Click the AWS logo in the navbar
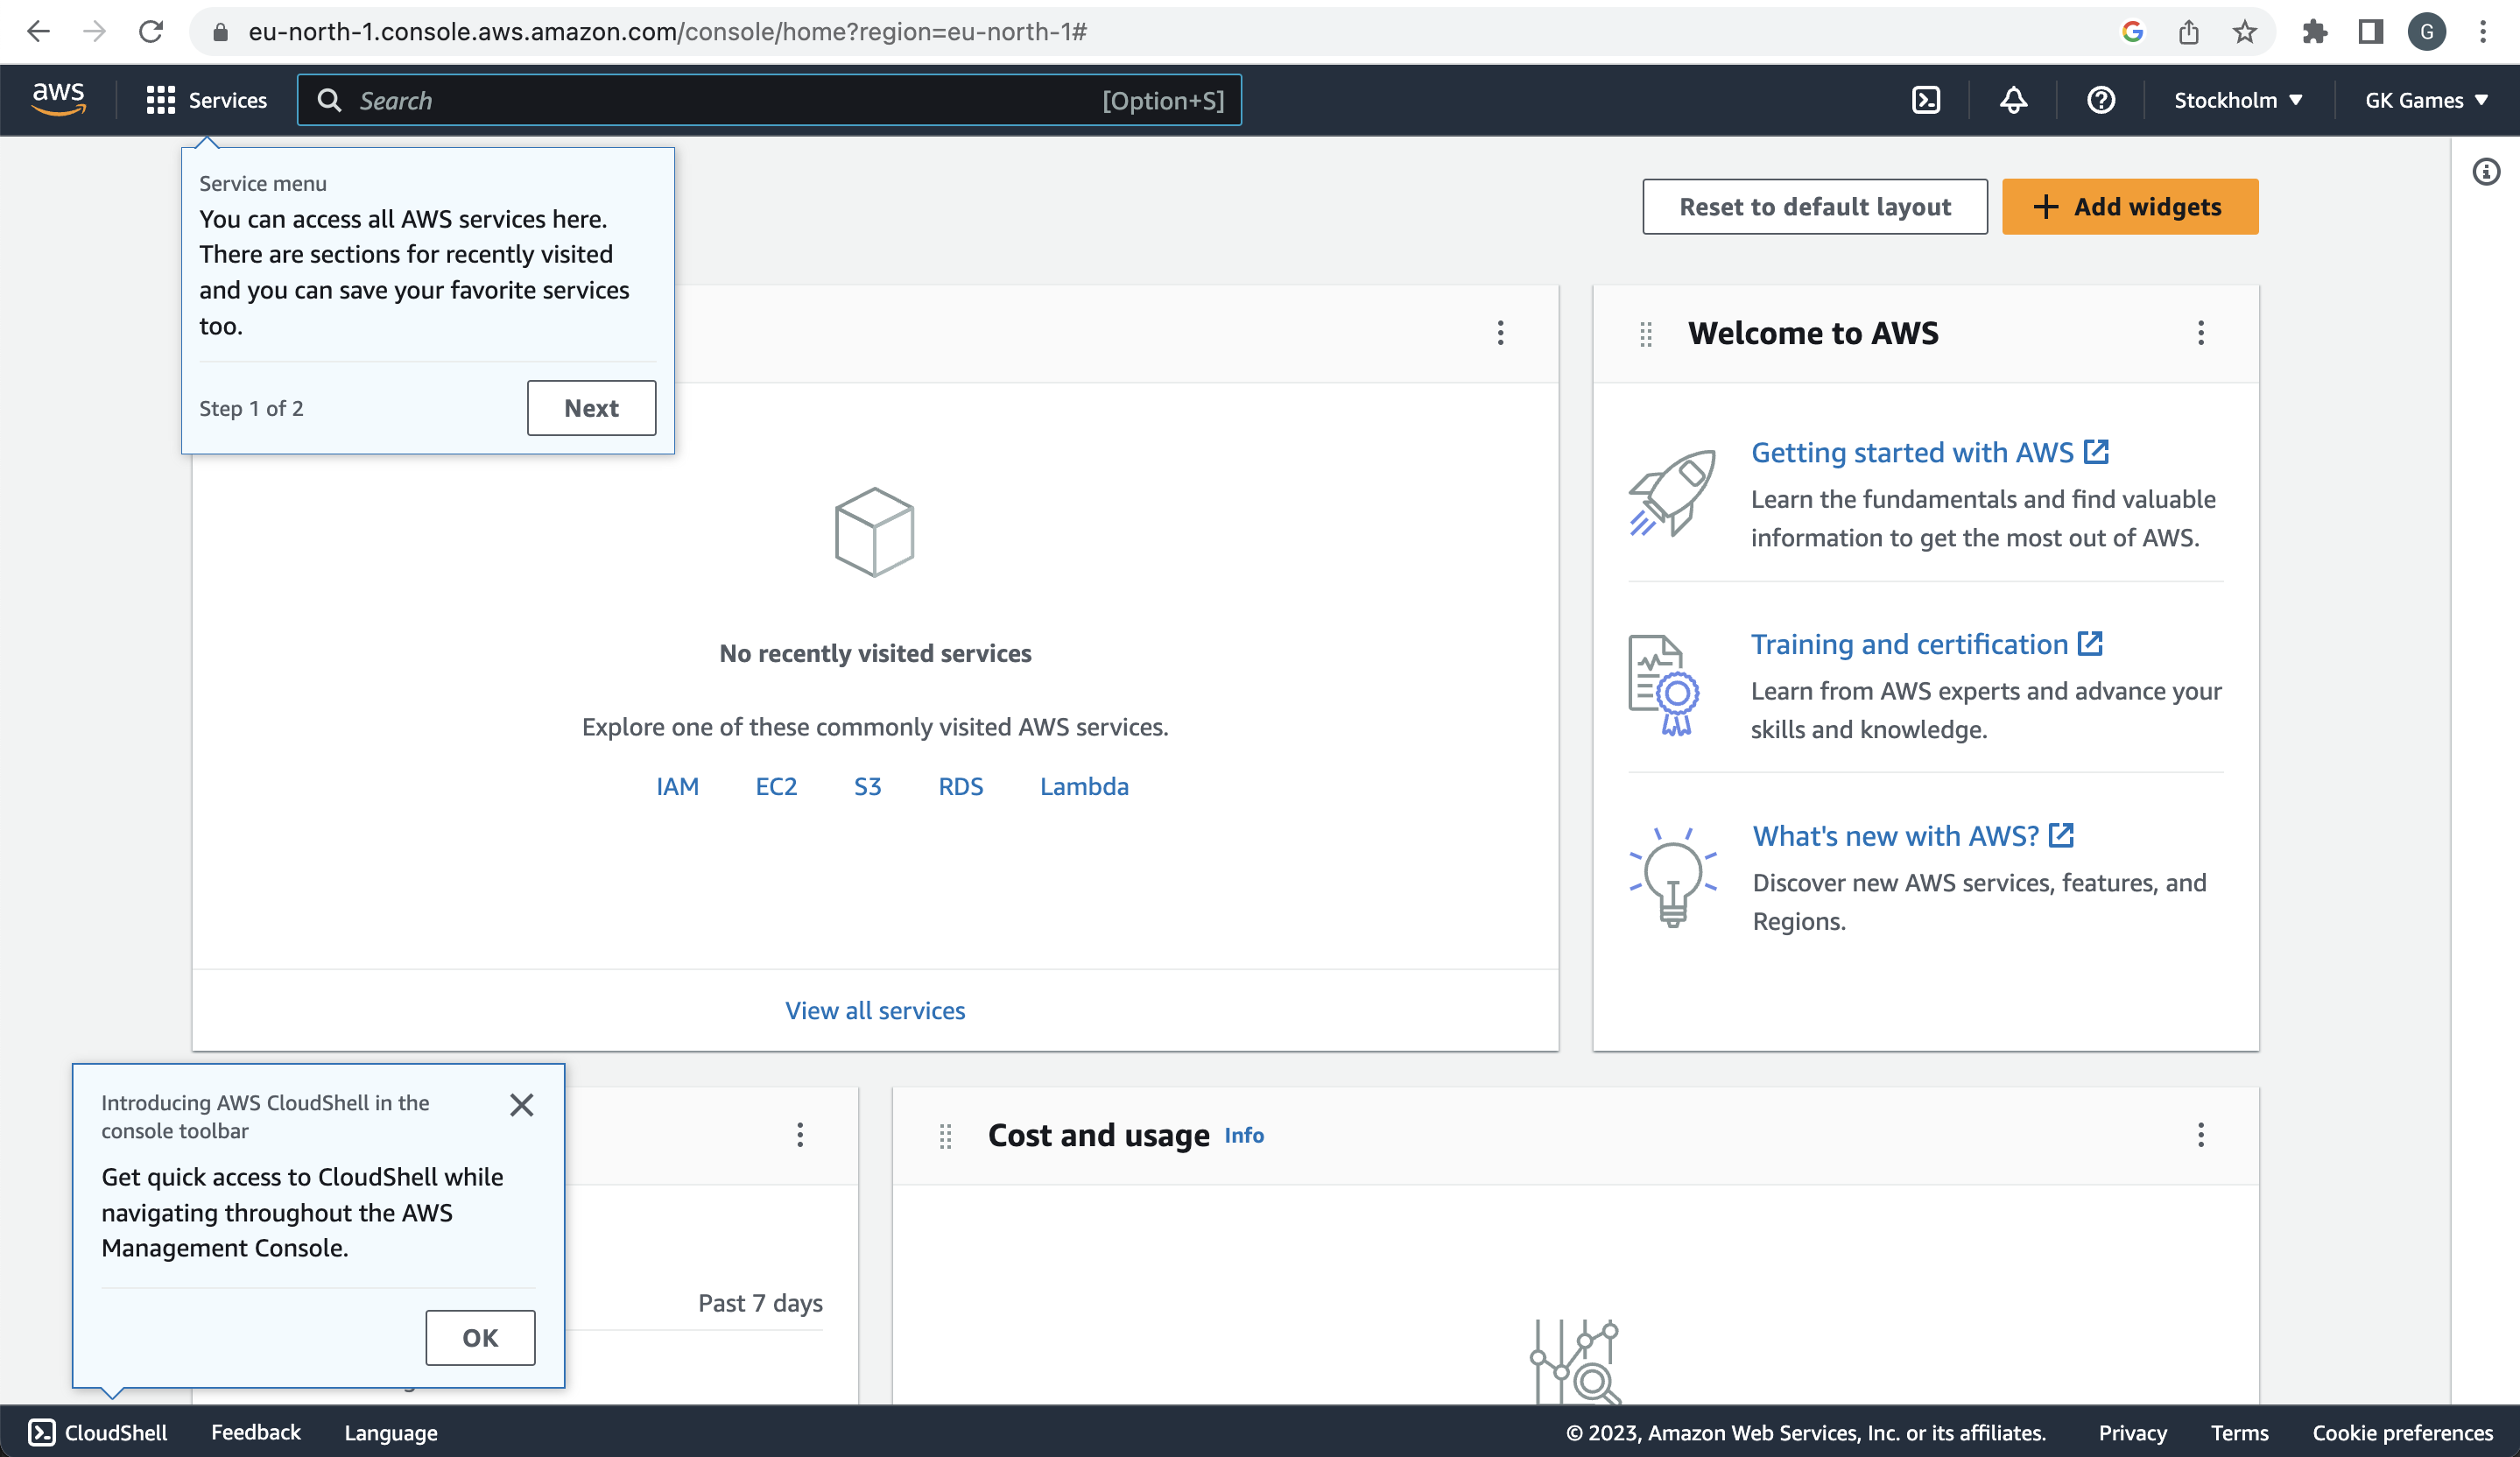 click(x=58, y=100)
